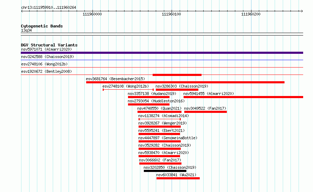Select esv3681764 (Besenbacher2015) label
This screenshot has width=313, height=192.
115,79
